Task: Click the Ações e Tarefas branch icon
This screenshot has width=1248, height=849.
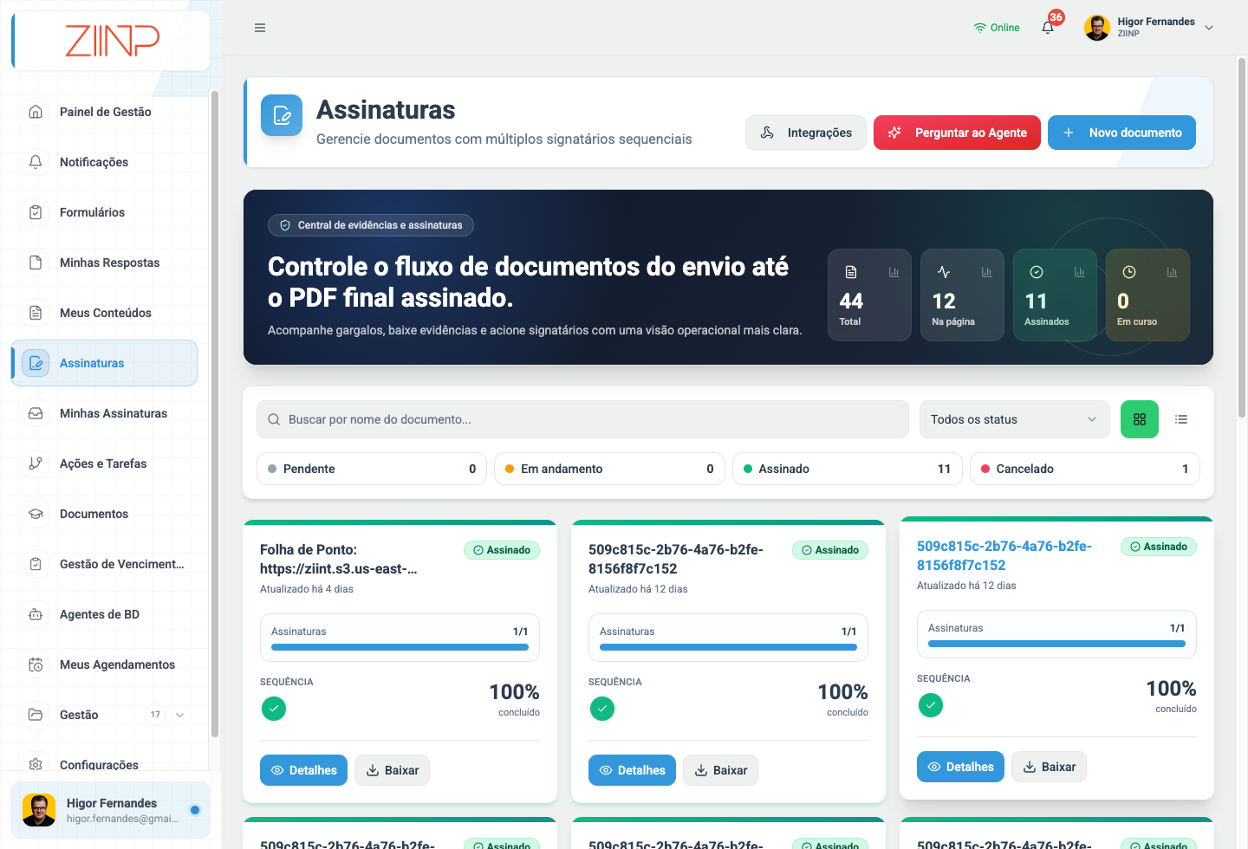Action: [36, 463]
